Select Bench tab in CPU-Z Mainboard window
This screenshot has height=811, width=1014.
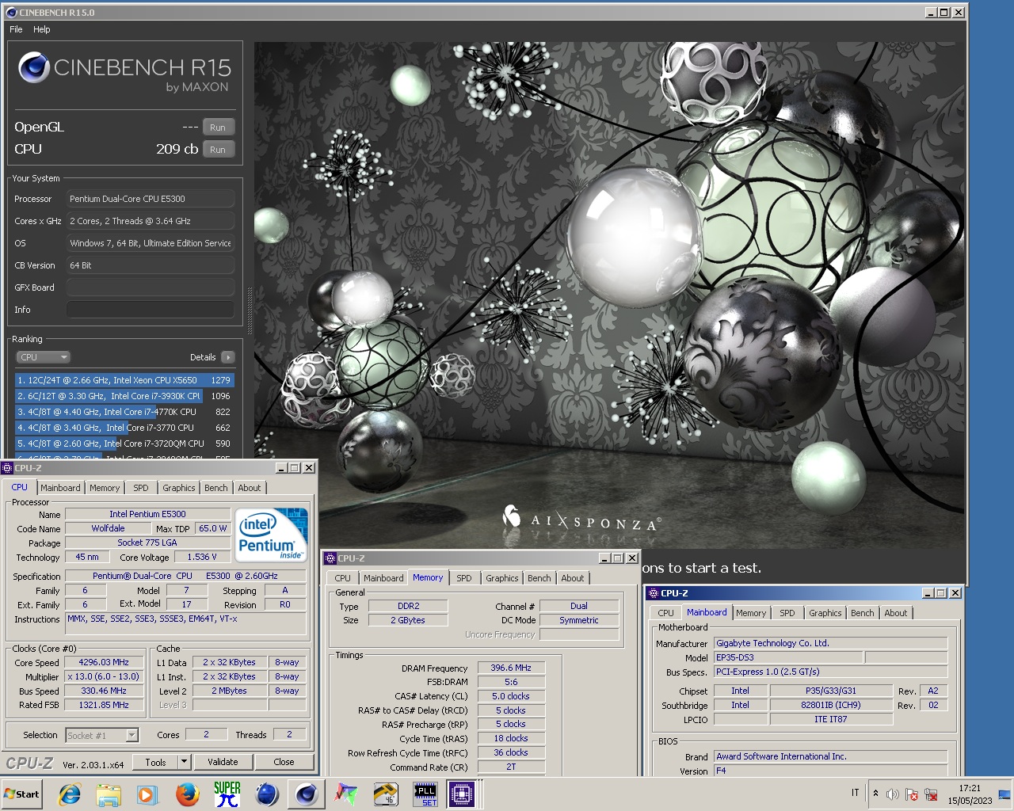863,613
